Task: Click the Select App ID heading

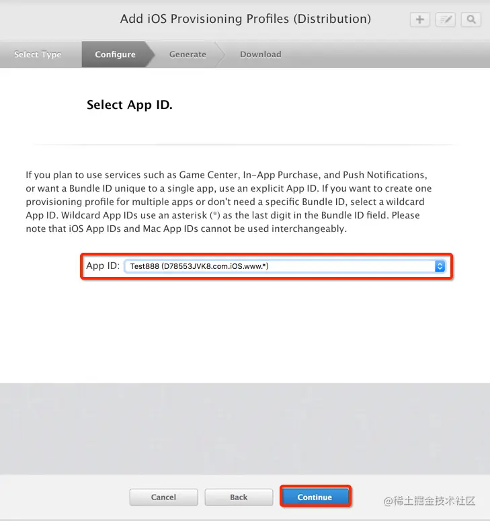Action: tap(130, 105)
